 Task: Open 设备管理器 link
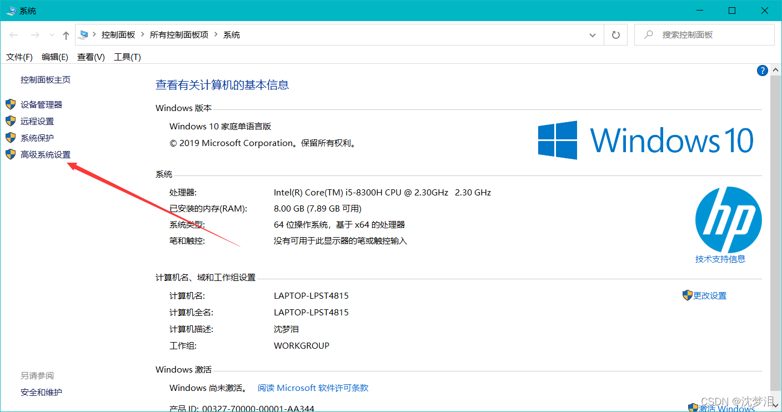click(42, 104)
